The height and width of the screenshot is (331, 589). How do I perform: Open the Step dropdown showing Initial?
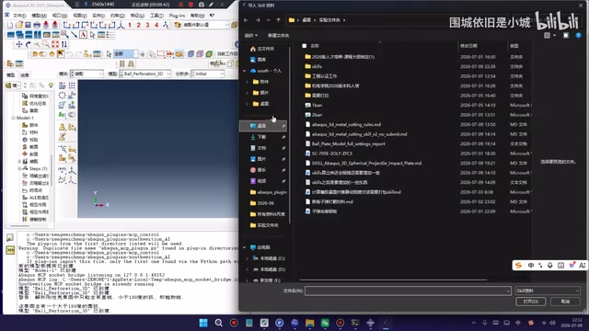[x=208, y=74]
